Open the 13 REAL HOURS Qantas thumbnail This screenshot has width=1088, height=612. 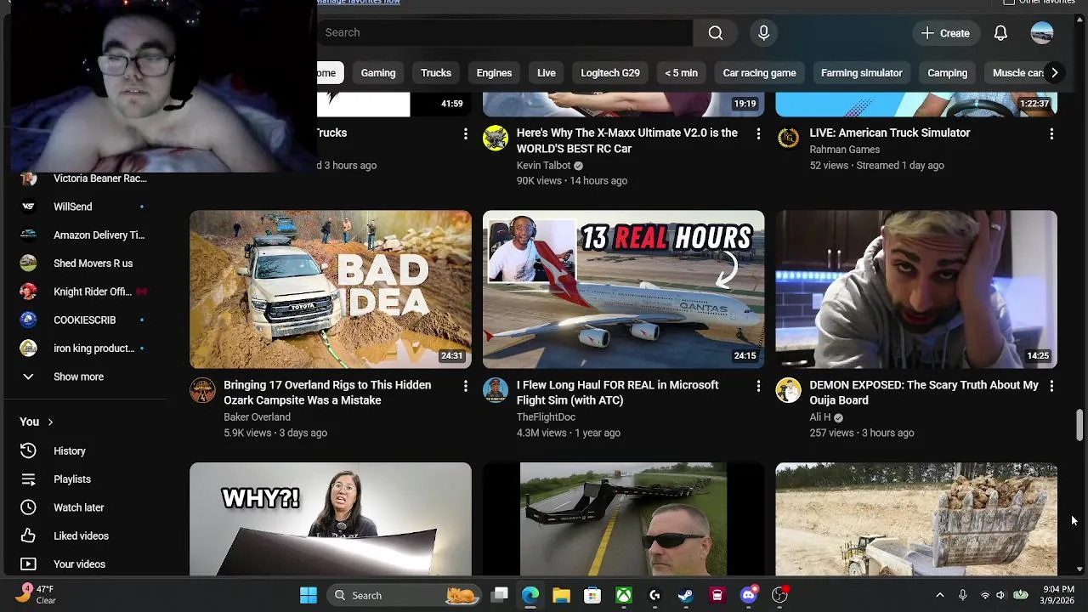pyautogui.click(x=623, y=289)
